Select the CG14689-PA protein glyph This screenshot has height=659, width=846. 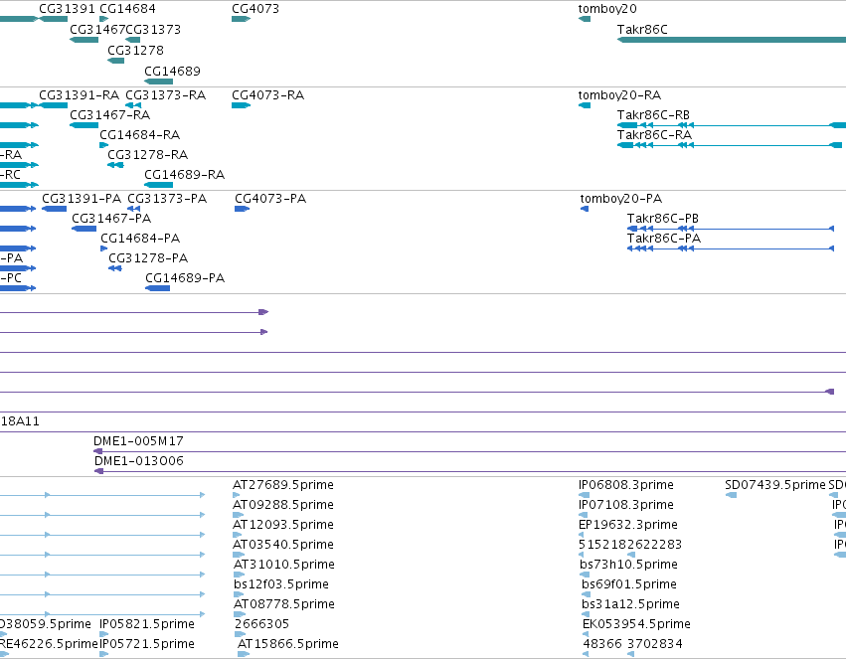click(157, 288)
